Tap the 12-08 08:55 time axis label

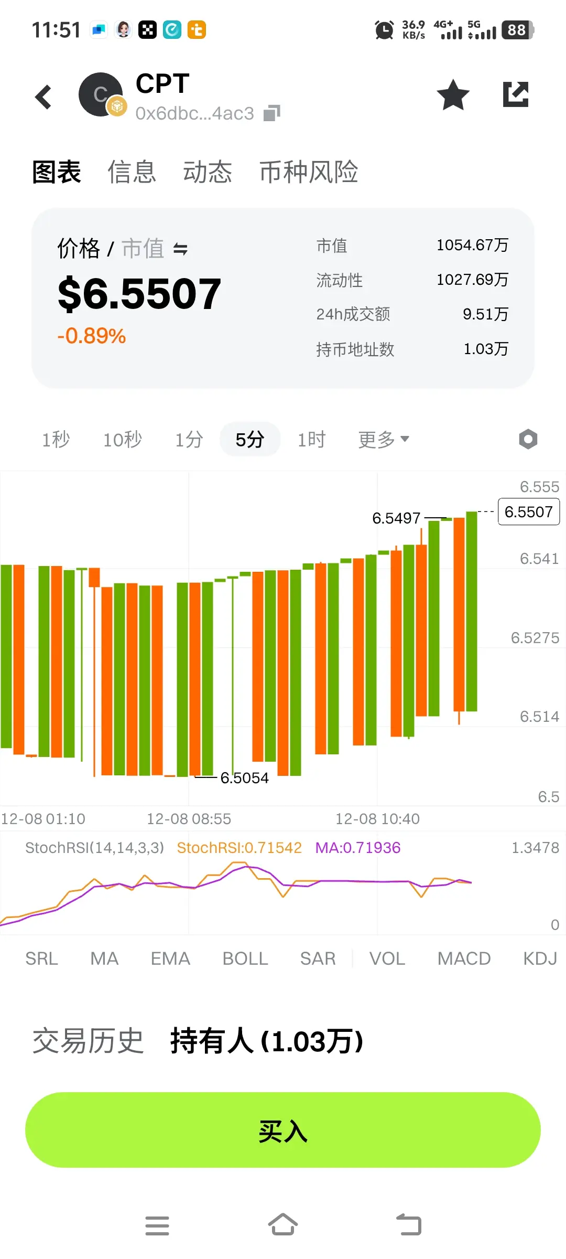[189, 819]
